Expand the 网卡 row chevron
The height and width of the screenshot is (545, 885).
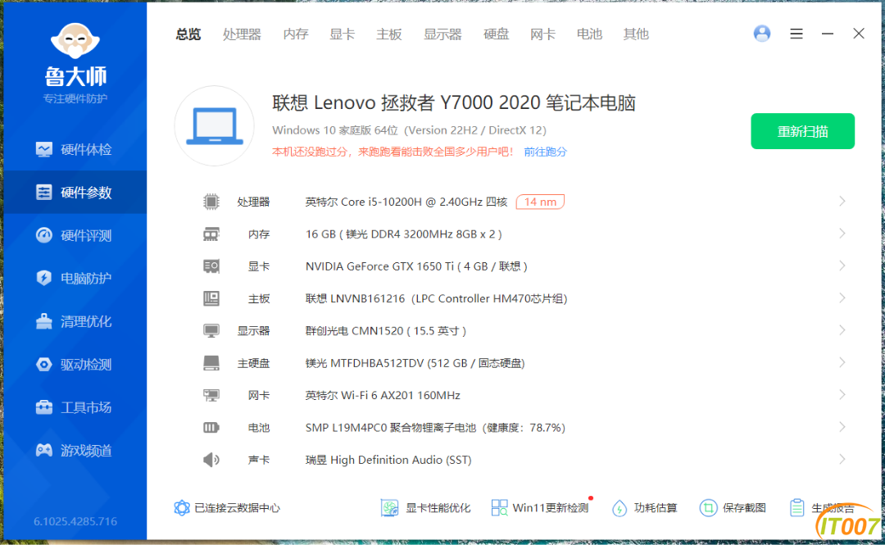coord(842,394)
